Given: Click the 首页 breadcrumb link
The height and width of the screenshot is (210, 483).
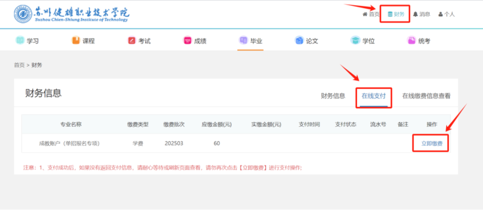Looking at the screenshot, I should pyautogui.click(x=19, y=65).
